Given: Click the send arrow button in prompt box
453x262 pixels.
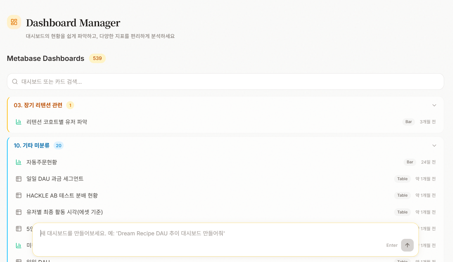Looking at the screenshot, I should tap(407, 245).
